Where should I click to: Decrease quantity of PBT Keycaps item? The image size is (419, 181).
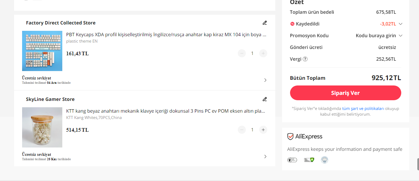(x=242, y=53)
